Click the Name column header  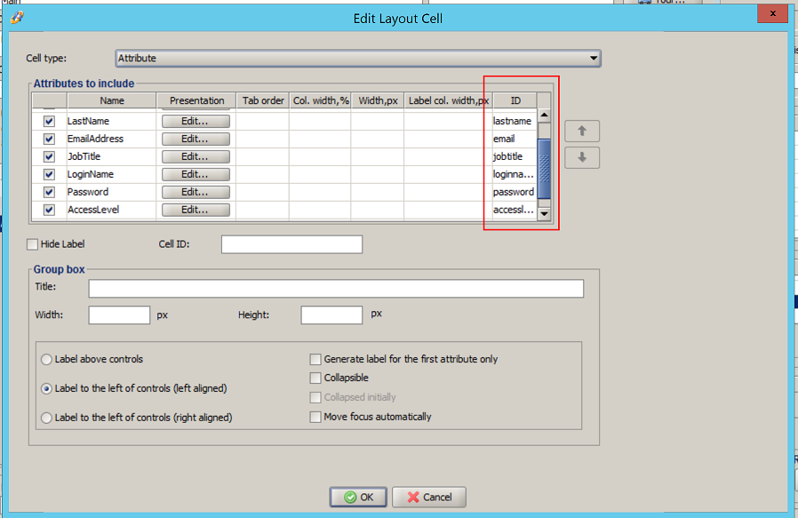(111, 100)
